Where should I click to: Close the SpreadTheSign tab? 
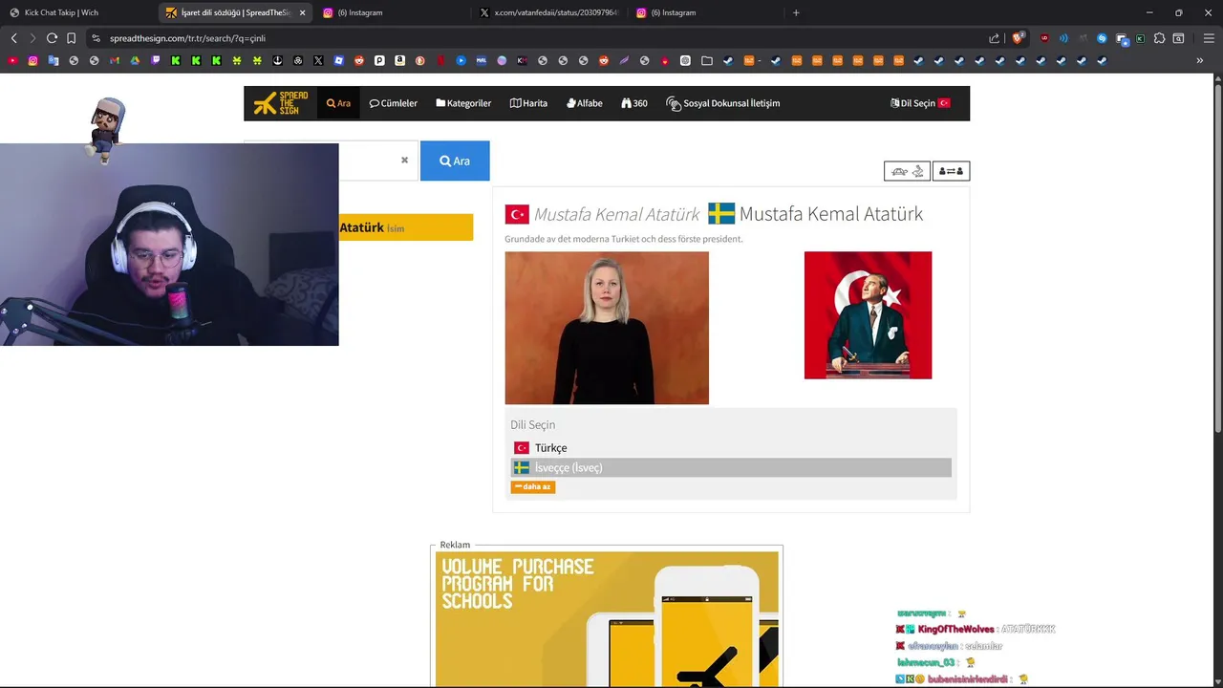(303, 12)
